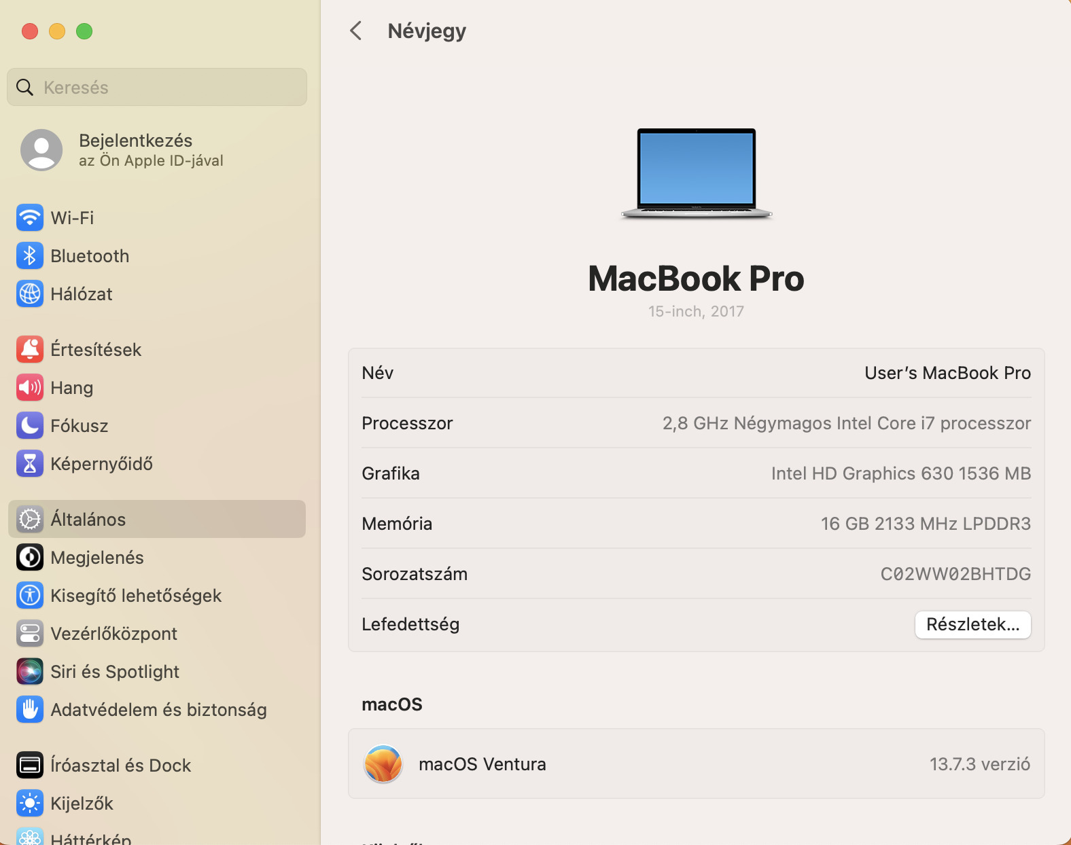
Task: Select the Siri és Spotlight label
Action: (x=115, y=672)
